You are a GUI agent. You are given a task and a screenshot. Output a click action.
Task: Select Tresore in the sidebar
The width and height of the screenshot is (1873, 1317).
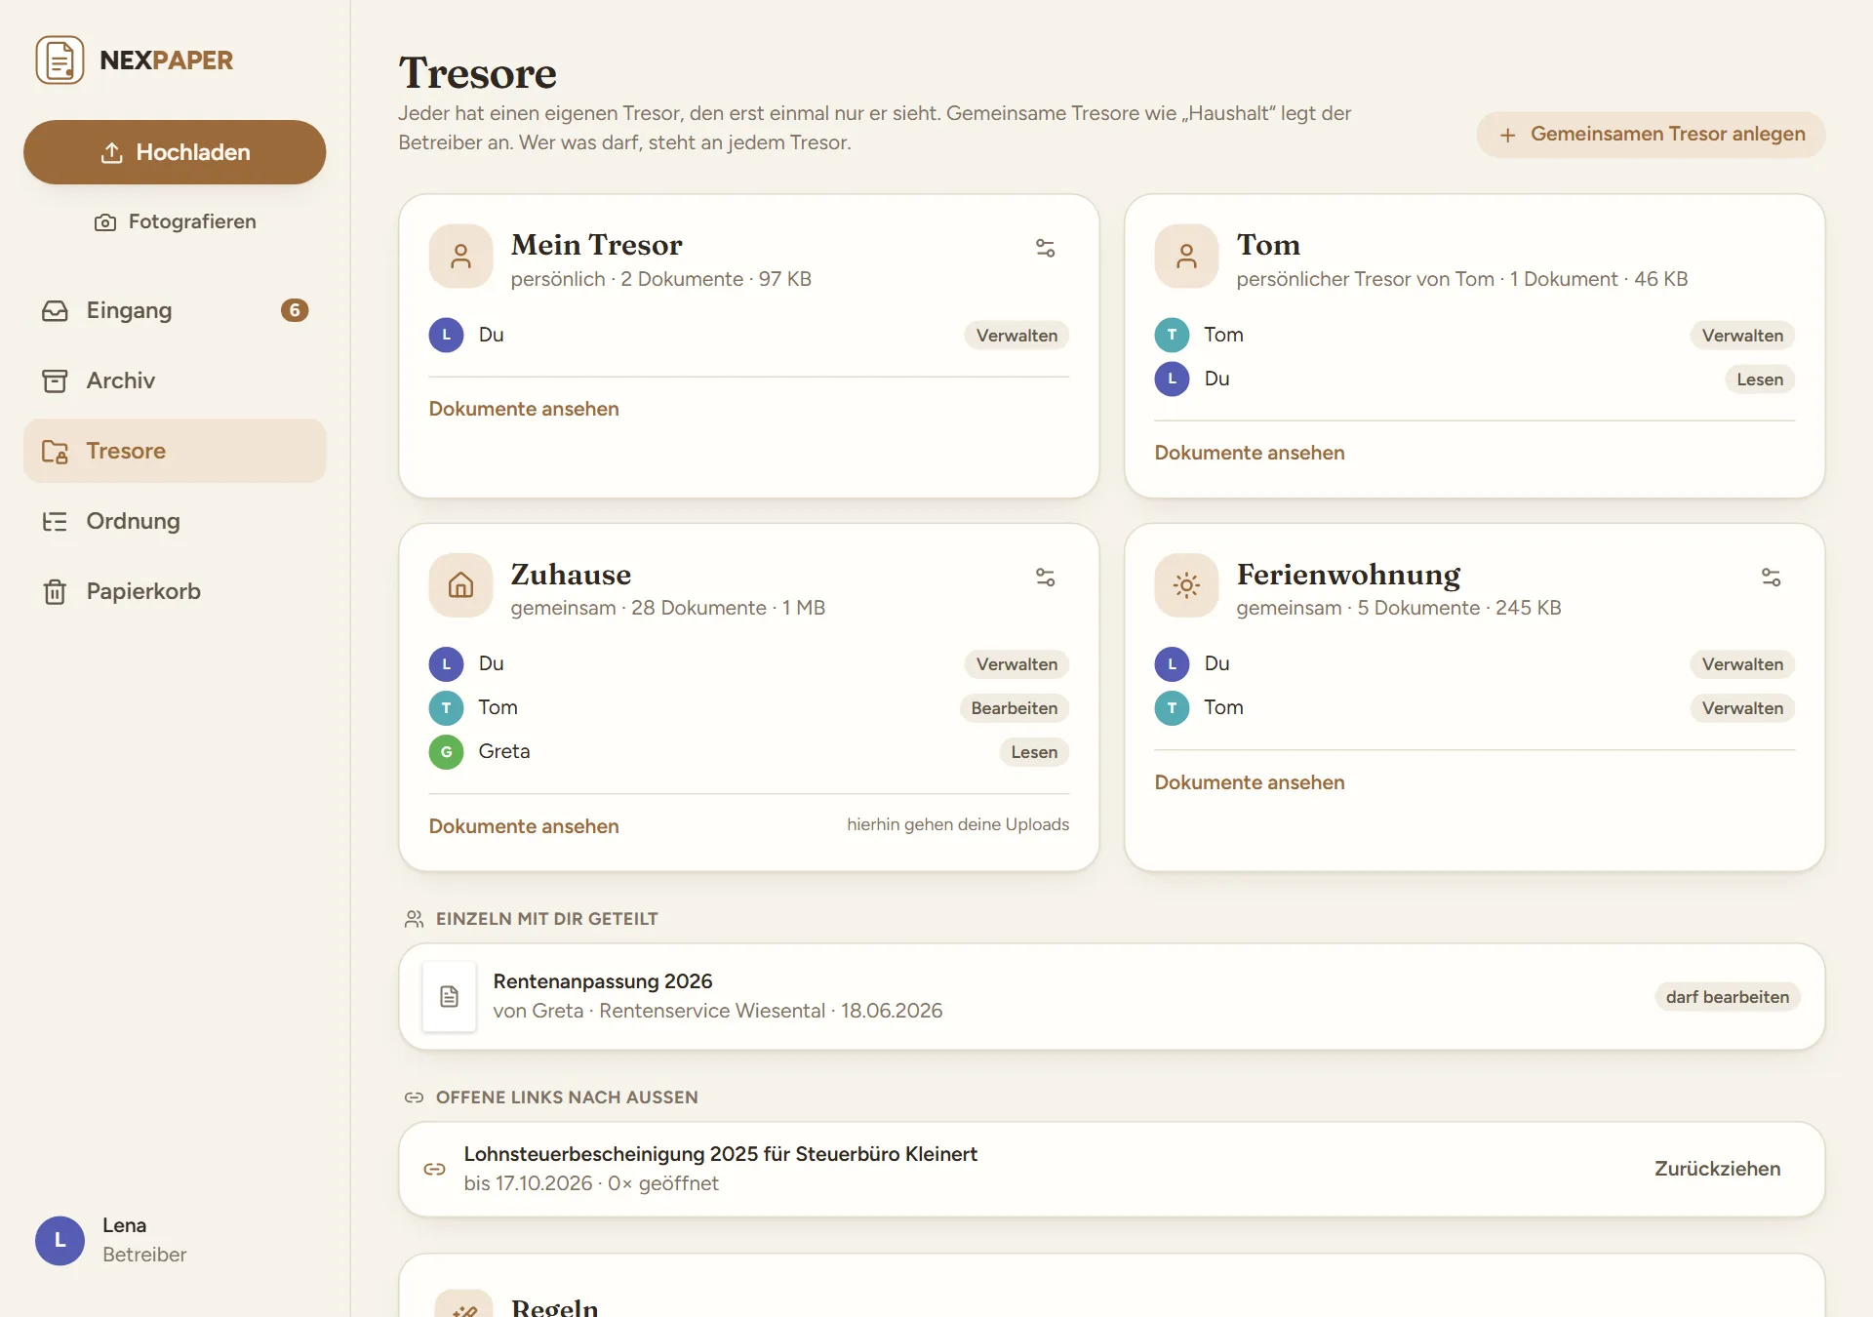[x=175, y=451]
